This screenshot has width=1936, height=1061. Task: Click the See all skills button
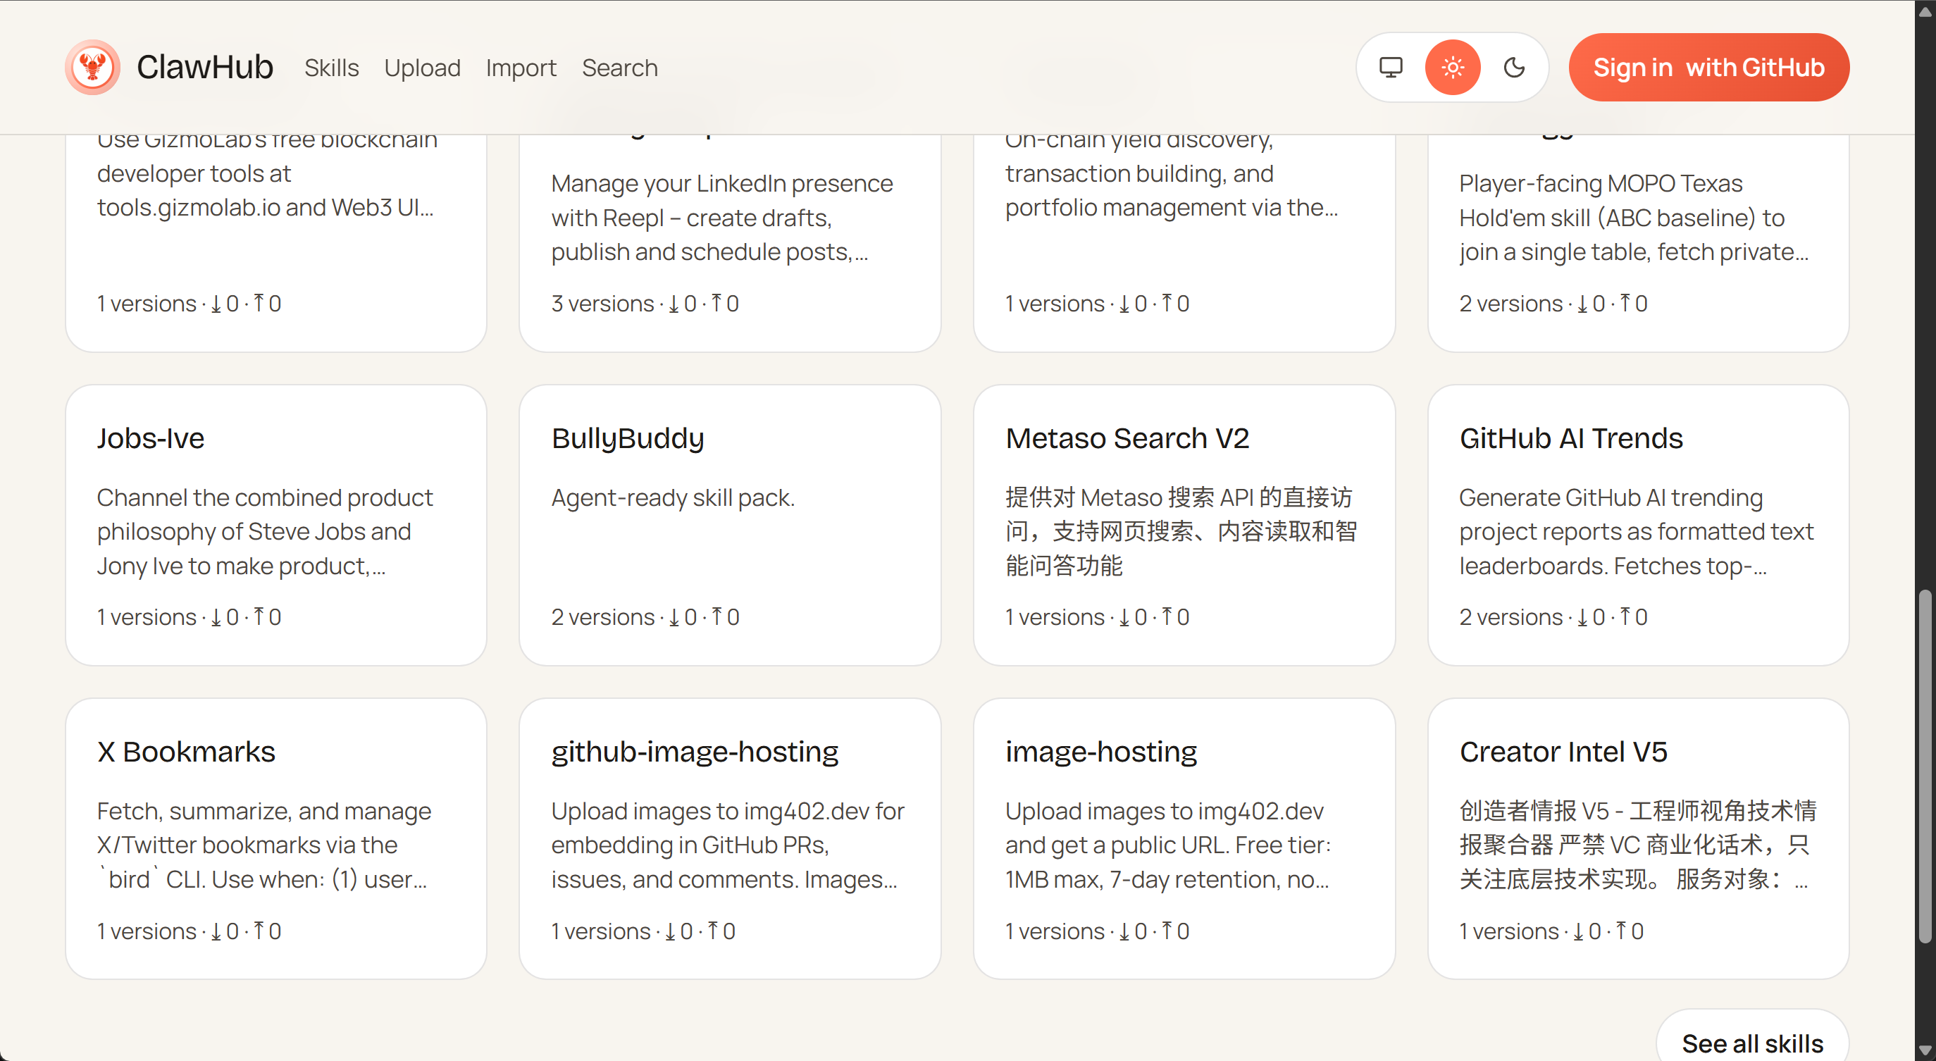(x=1753, y=1043)
